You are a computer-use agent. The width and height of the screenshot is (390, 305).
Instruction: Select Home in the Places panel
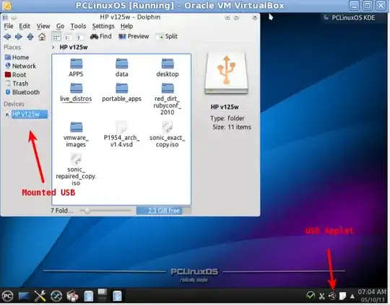tap(17, 58)
